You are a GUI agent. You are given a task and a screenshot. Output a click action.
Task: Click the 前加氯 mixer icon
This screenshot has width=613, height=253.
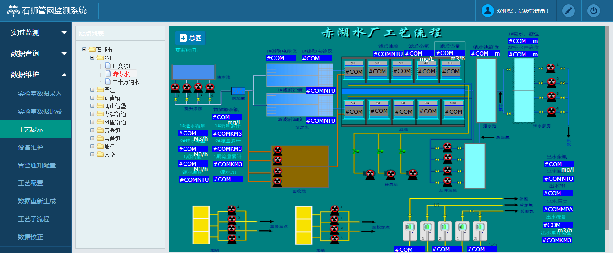pyautogui.click(x=238, y=91)
